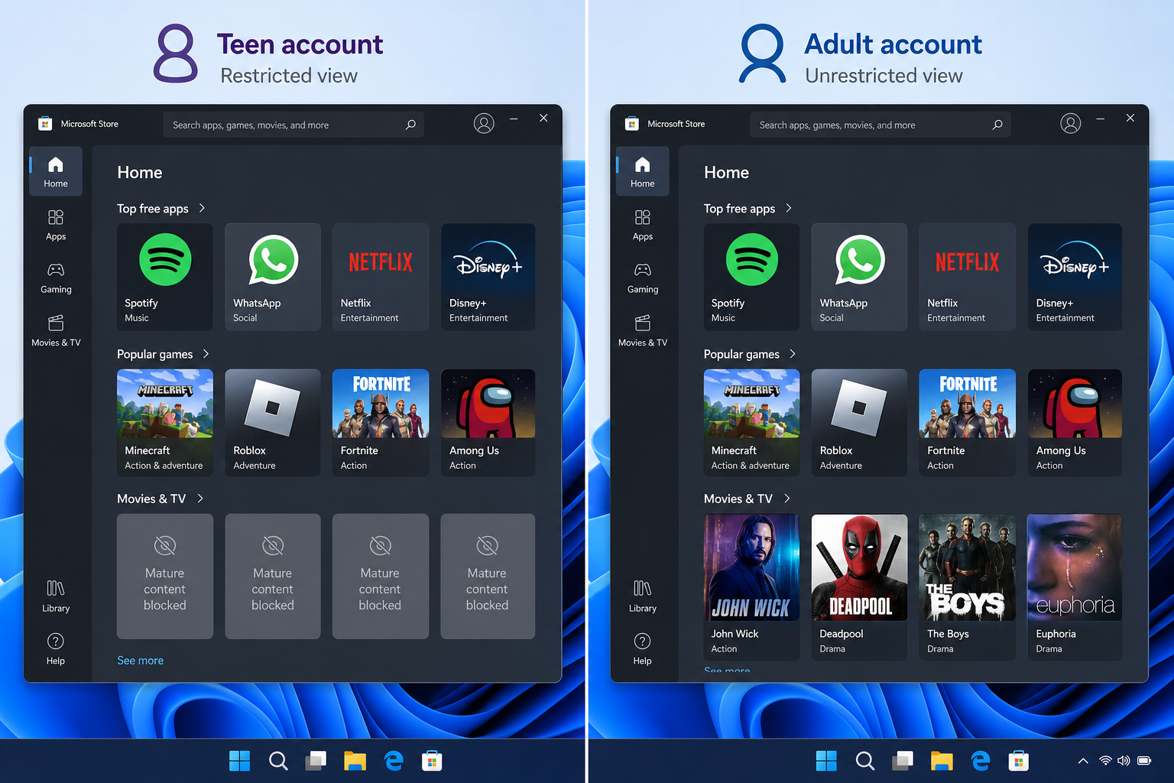This screenshot has height=783, width=1174.
Task: Open Spotify app tile in adult account Store
Action: (x=751, y=277)
